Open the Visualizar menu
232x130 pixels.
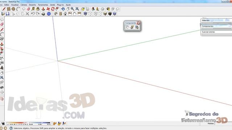15,5
